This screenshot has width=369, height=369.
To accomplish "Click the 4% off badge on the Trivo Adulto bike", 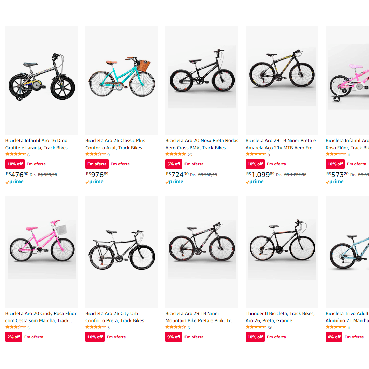I will point(334,337).
